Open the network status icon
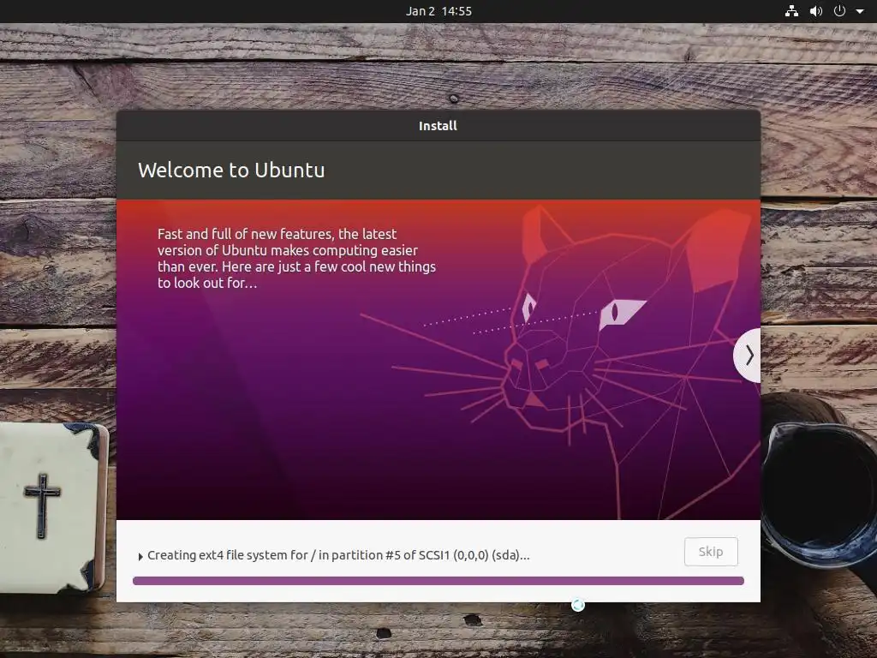The height and width of the screenshot is (658, 877). pos(791,11)
